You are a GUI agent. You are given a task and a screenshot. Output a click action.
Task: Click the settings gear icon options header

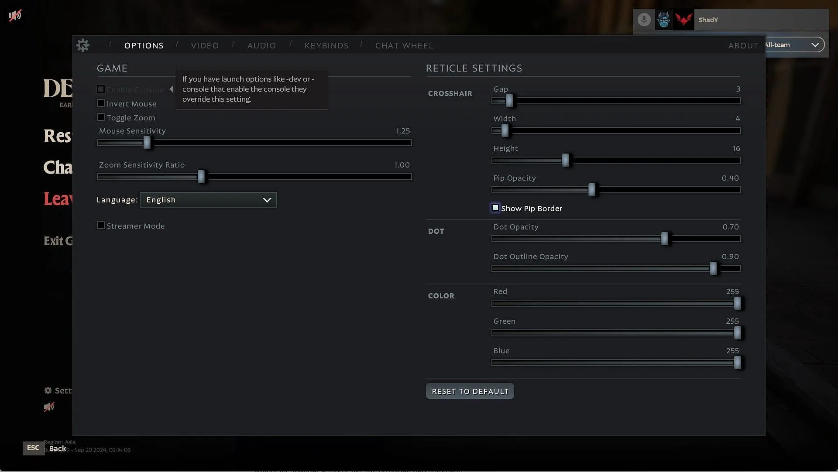coord(83,44)
